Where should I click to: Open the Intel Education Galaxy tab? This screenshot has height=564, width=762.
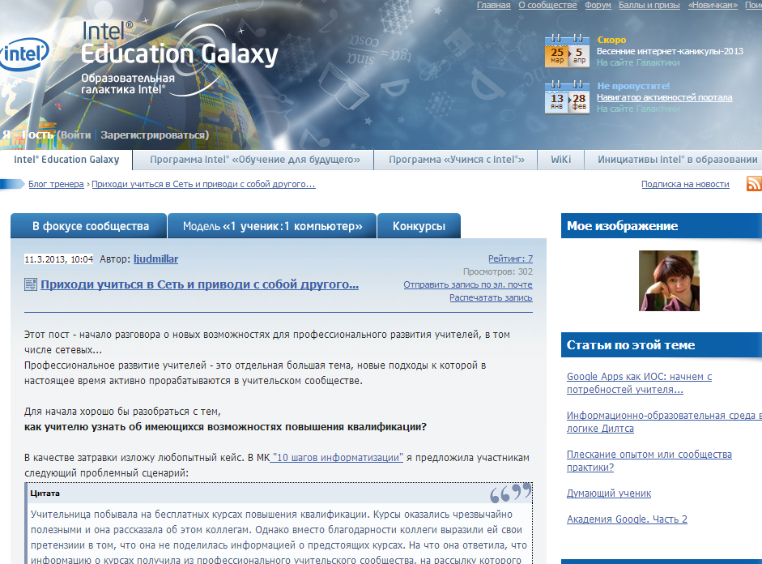click(66, 160)
